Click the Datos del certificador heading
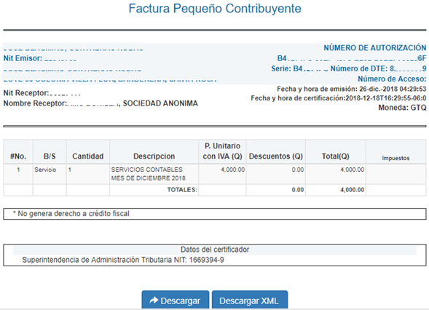 pyautogui.click(x=215, y=250)
